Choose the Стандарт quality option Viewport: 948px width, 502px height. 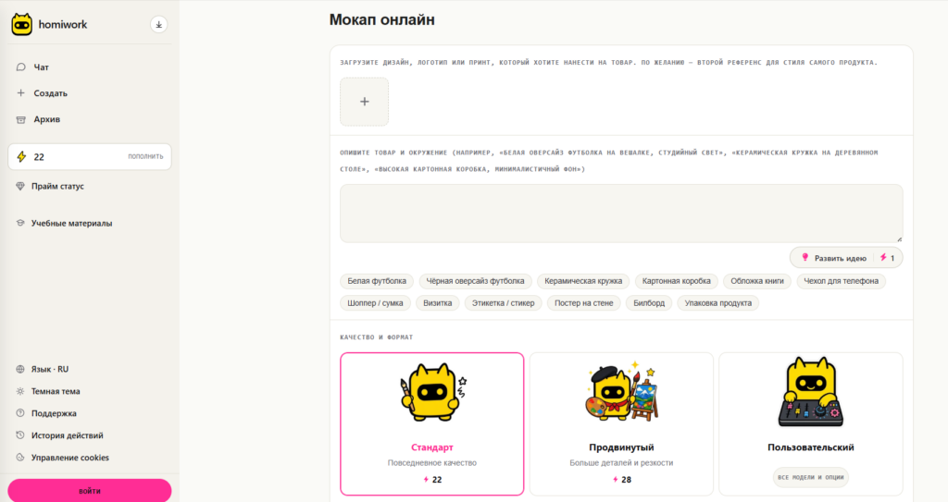click(x=431, y=424)
